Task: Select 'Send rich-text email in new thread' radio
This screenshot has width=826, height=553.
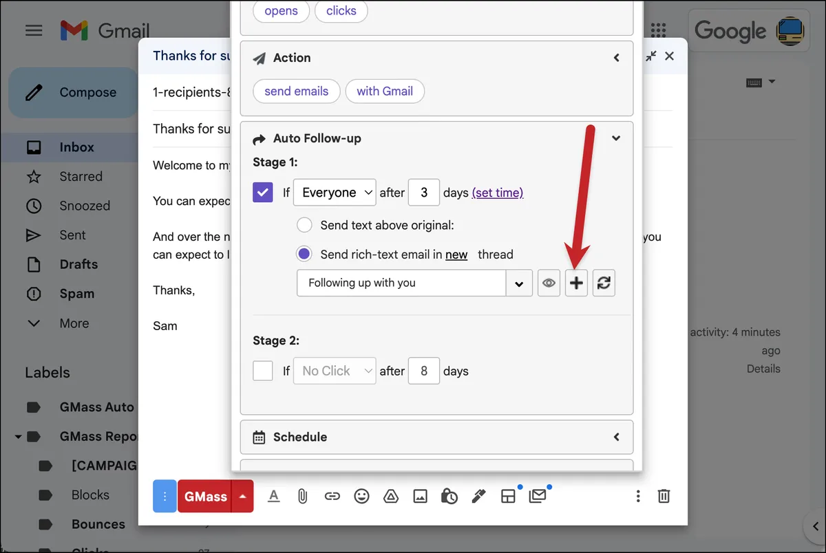Action: coord(304,254)
